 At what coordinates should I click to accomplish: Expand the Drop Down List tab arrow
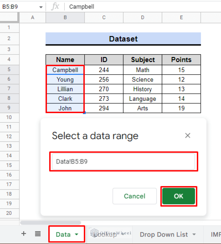pyautogui.click(x=194, y=234)
